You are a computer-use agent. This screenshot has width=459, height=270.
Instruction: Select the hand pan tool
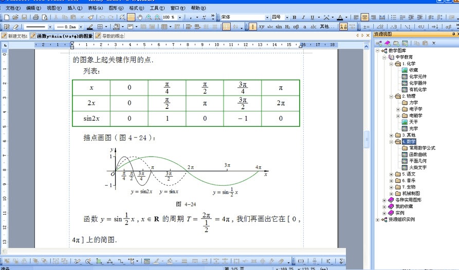click(x=140, y=17)
